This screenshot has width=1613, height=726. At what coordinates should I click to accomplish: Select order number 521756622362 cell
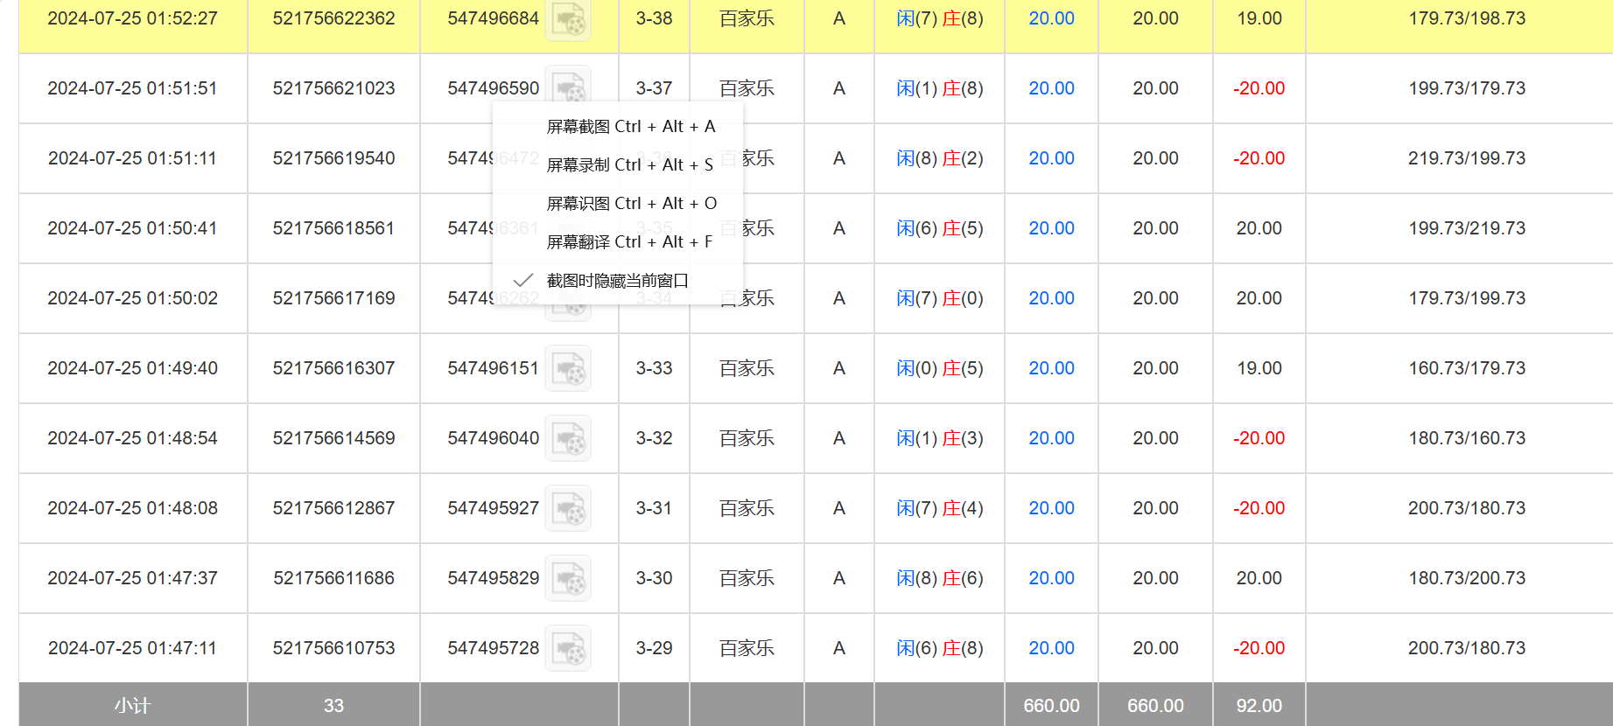(333, 18)
